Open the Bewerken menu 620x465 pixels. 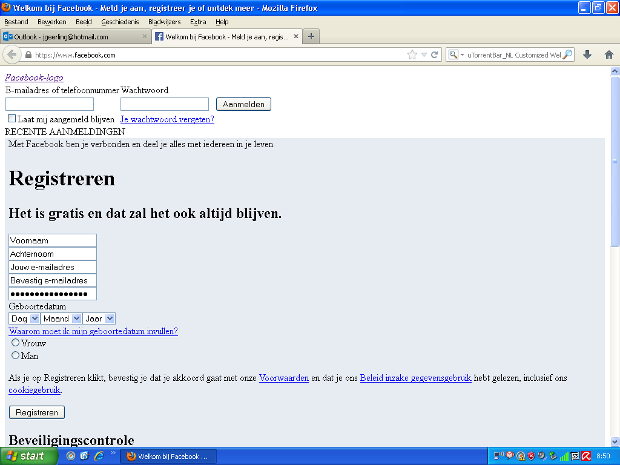point(52,22)
